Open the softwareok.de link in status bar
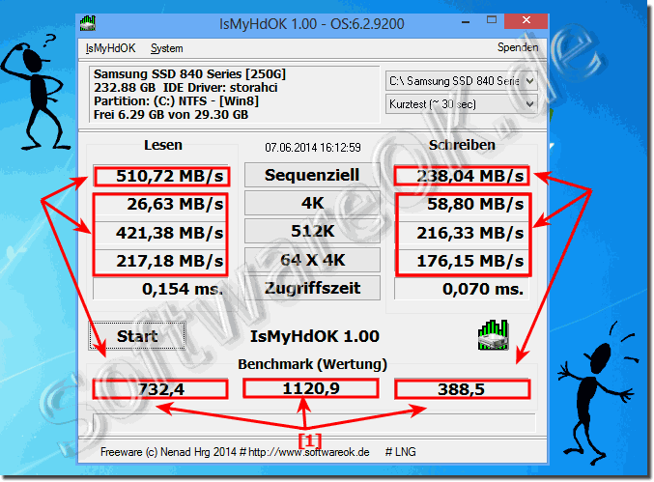 (x=309, y=452)
